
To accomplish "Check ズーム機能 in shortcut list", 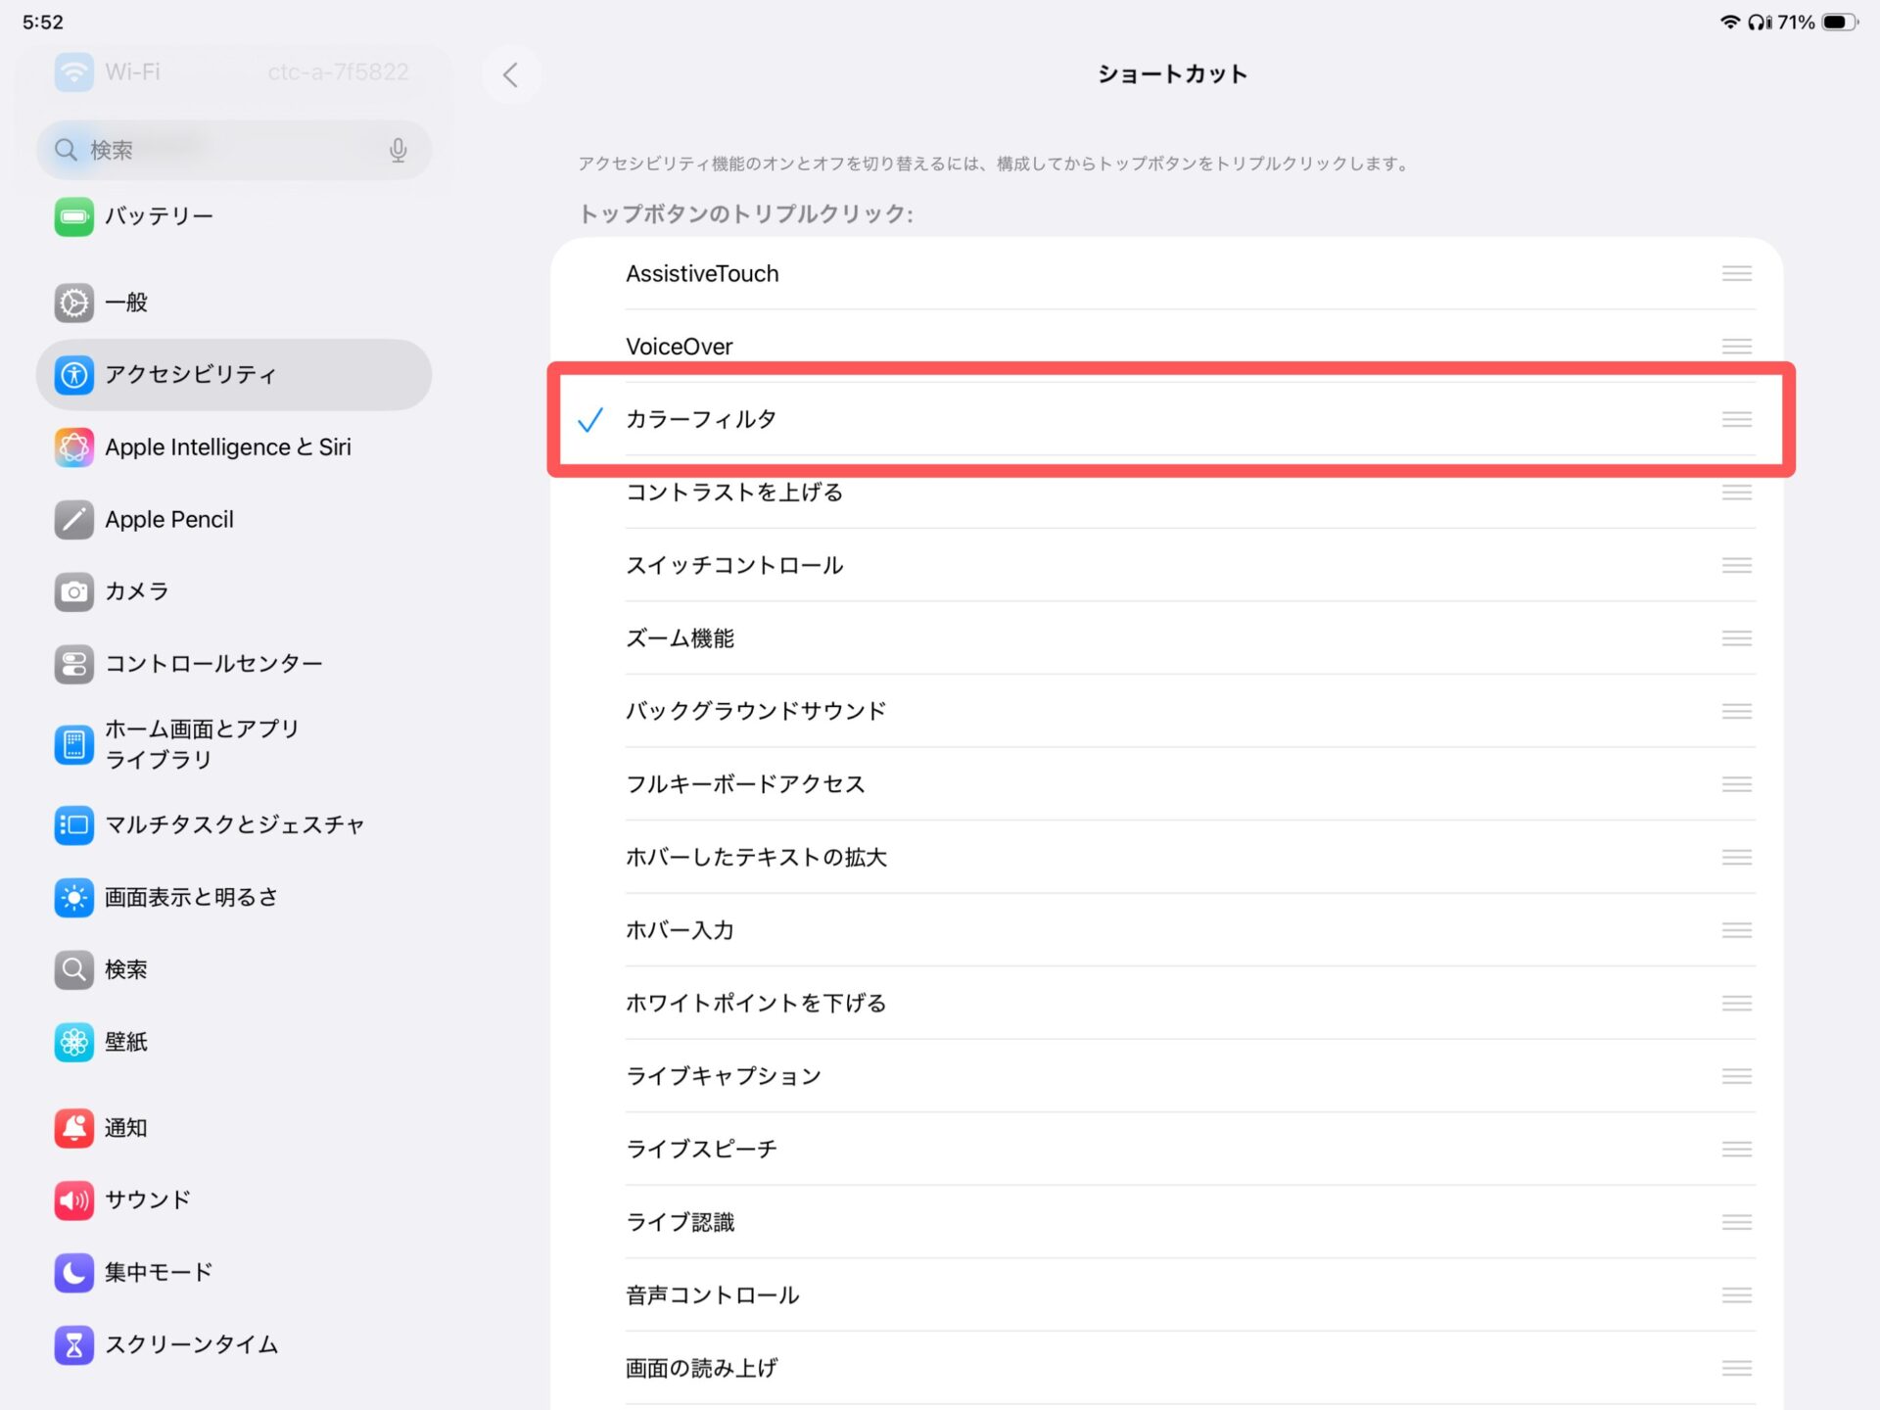I will click(680, 638).
